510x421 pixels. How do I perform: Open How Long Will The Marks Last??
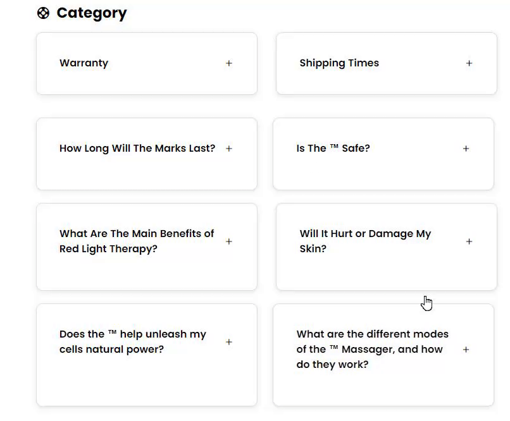pos(137,149)
